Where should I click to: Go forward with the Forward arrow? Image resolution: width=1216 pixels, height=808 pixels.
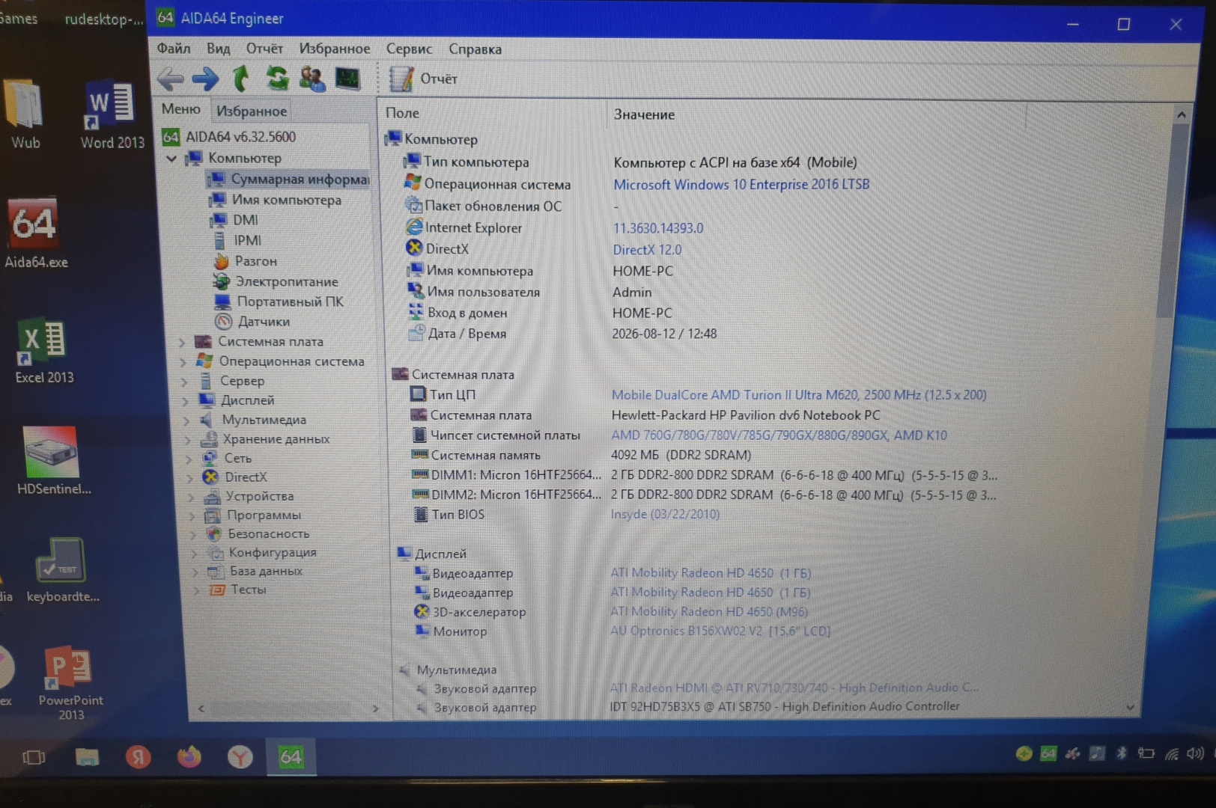point(205,79)
